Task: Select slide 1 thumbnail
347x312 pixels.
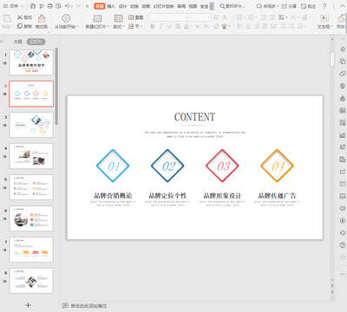Action: pos(31,62)
